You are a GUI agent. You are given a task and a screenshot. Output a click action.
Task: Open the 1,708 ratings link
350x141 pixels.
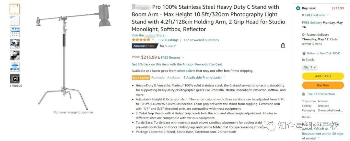pos(169,40)
